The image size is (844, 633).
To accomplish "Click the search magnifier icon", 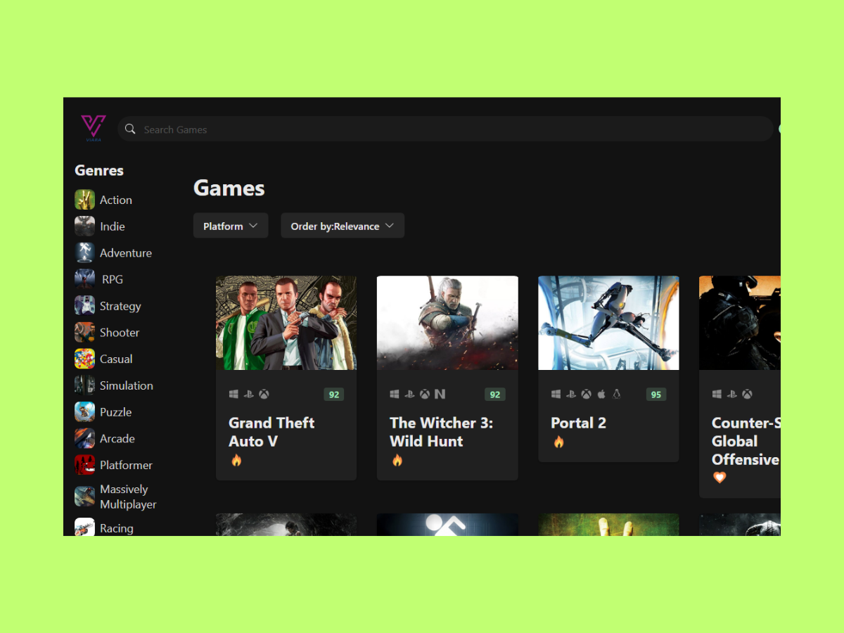I will click(x=130, y=129).
